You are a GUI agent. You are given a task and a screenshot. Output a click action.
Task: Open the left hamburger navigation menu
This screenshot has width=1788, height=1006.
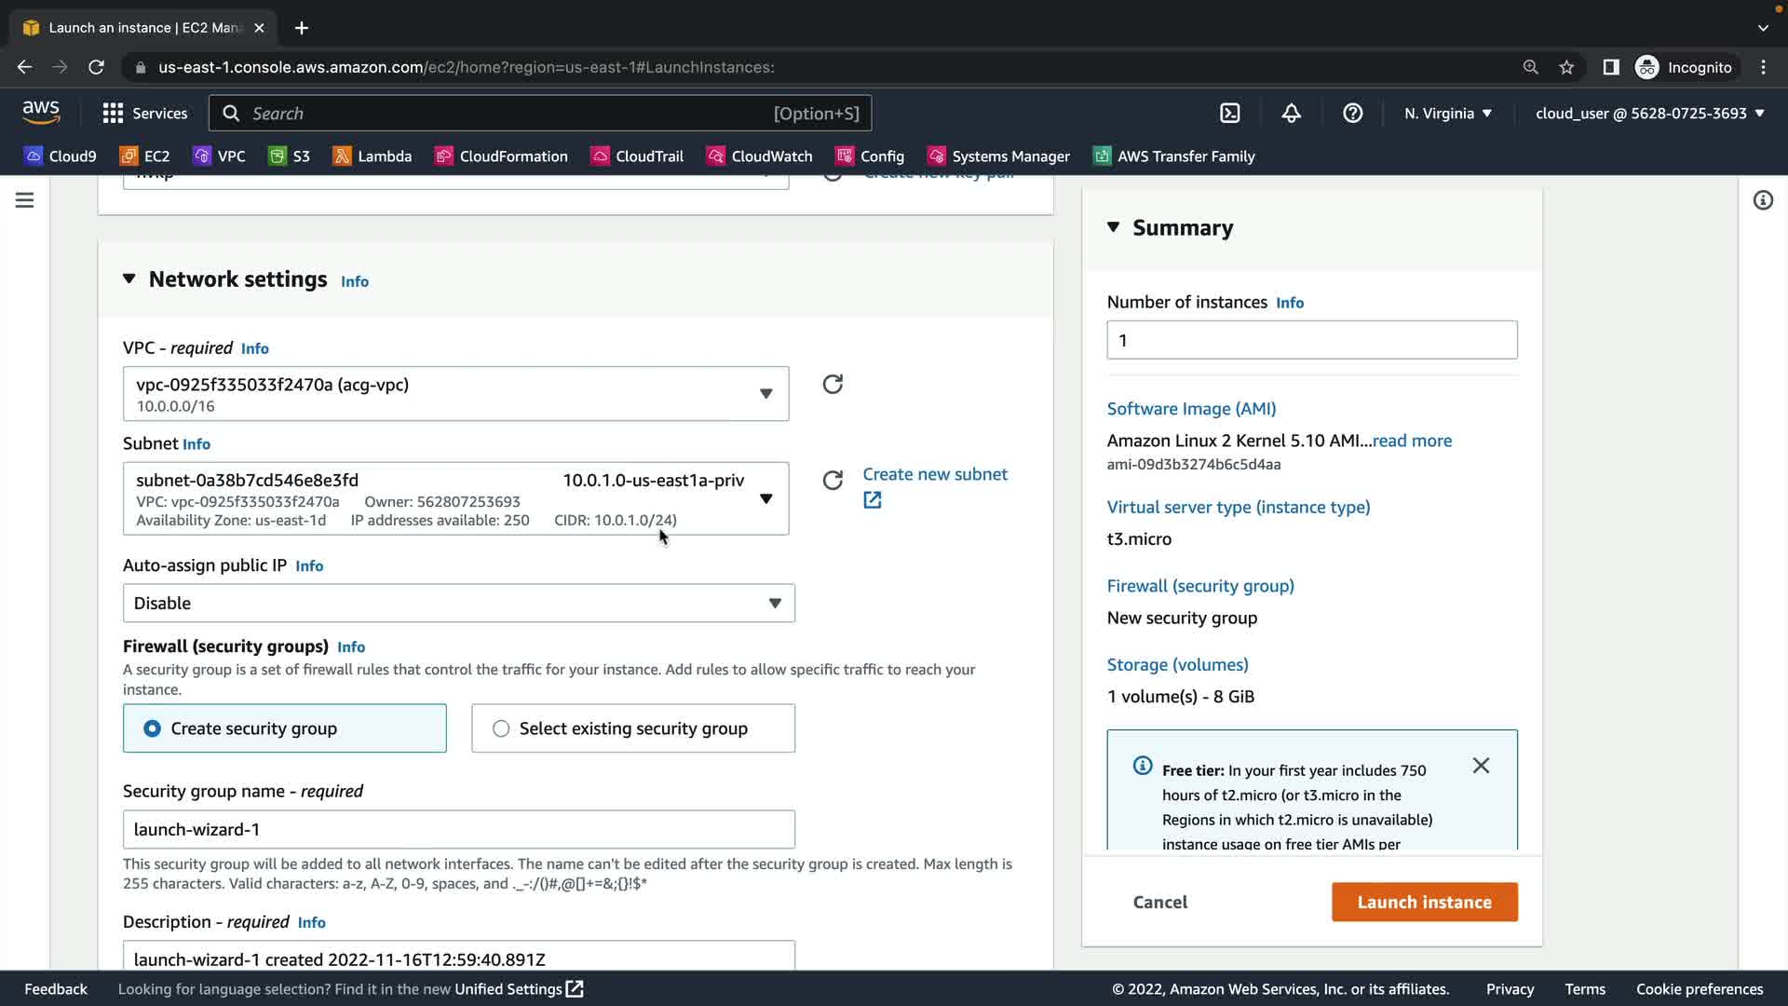(x=25, y=200)
